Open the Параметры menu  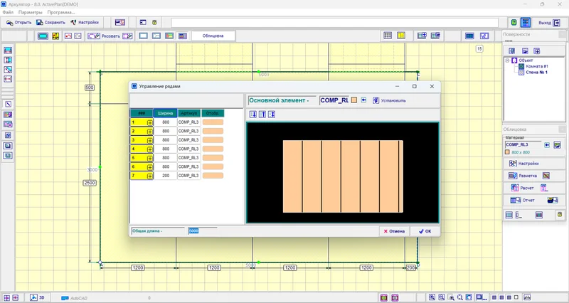30,13
